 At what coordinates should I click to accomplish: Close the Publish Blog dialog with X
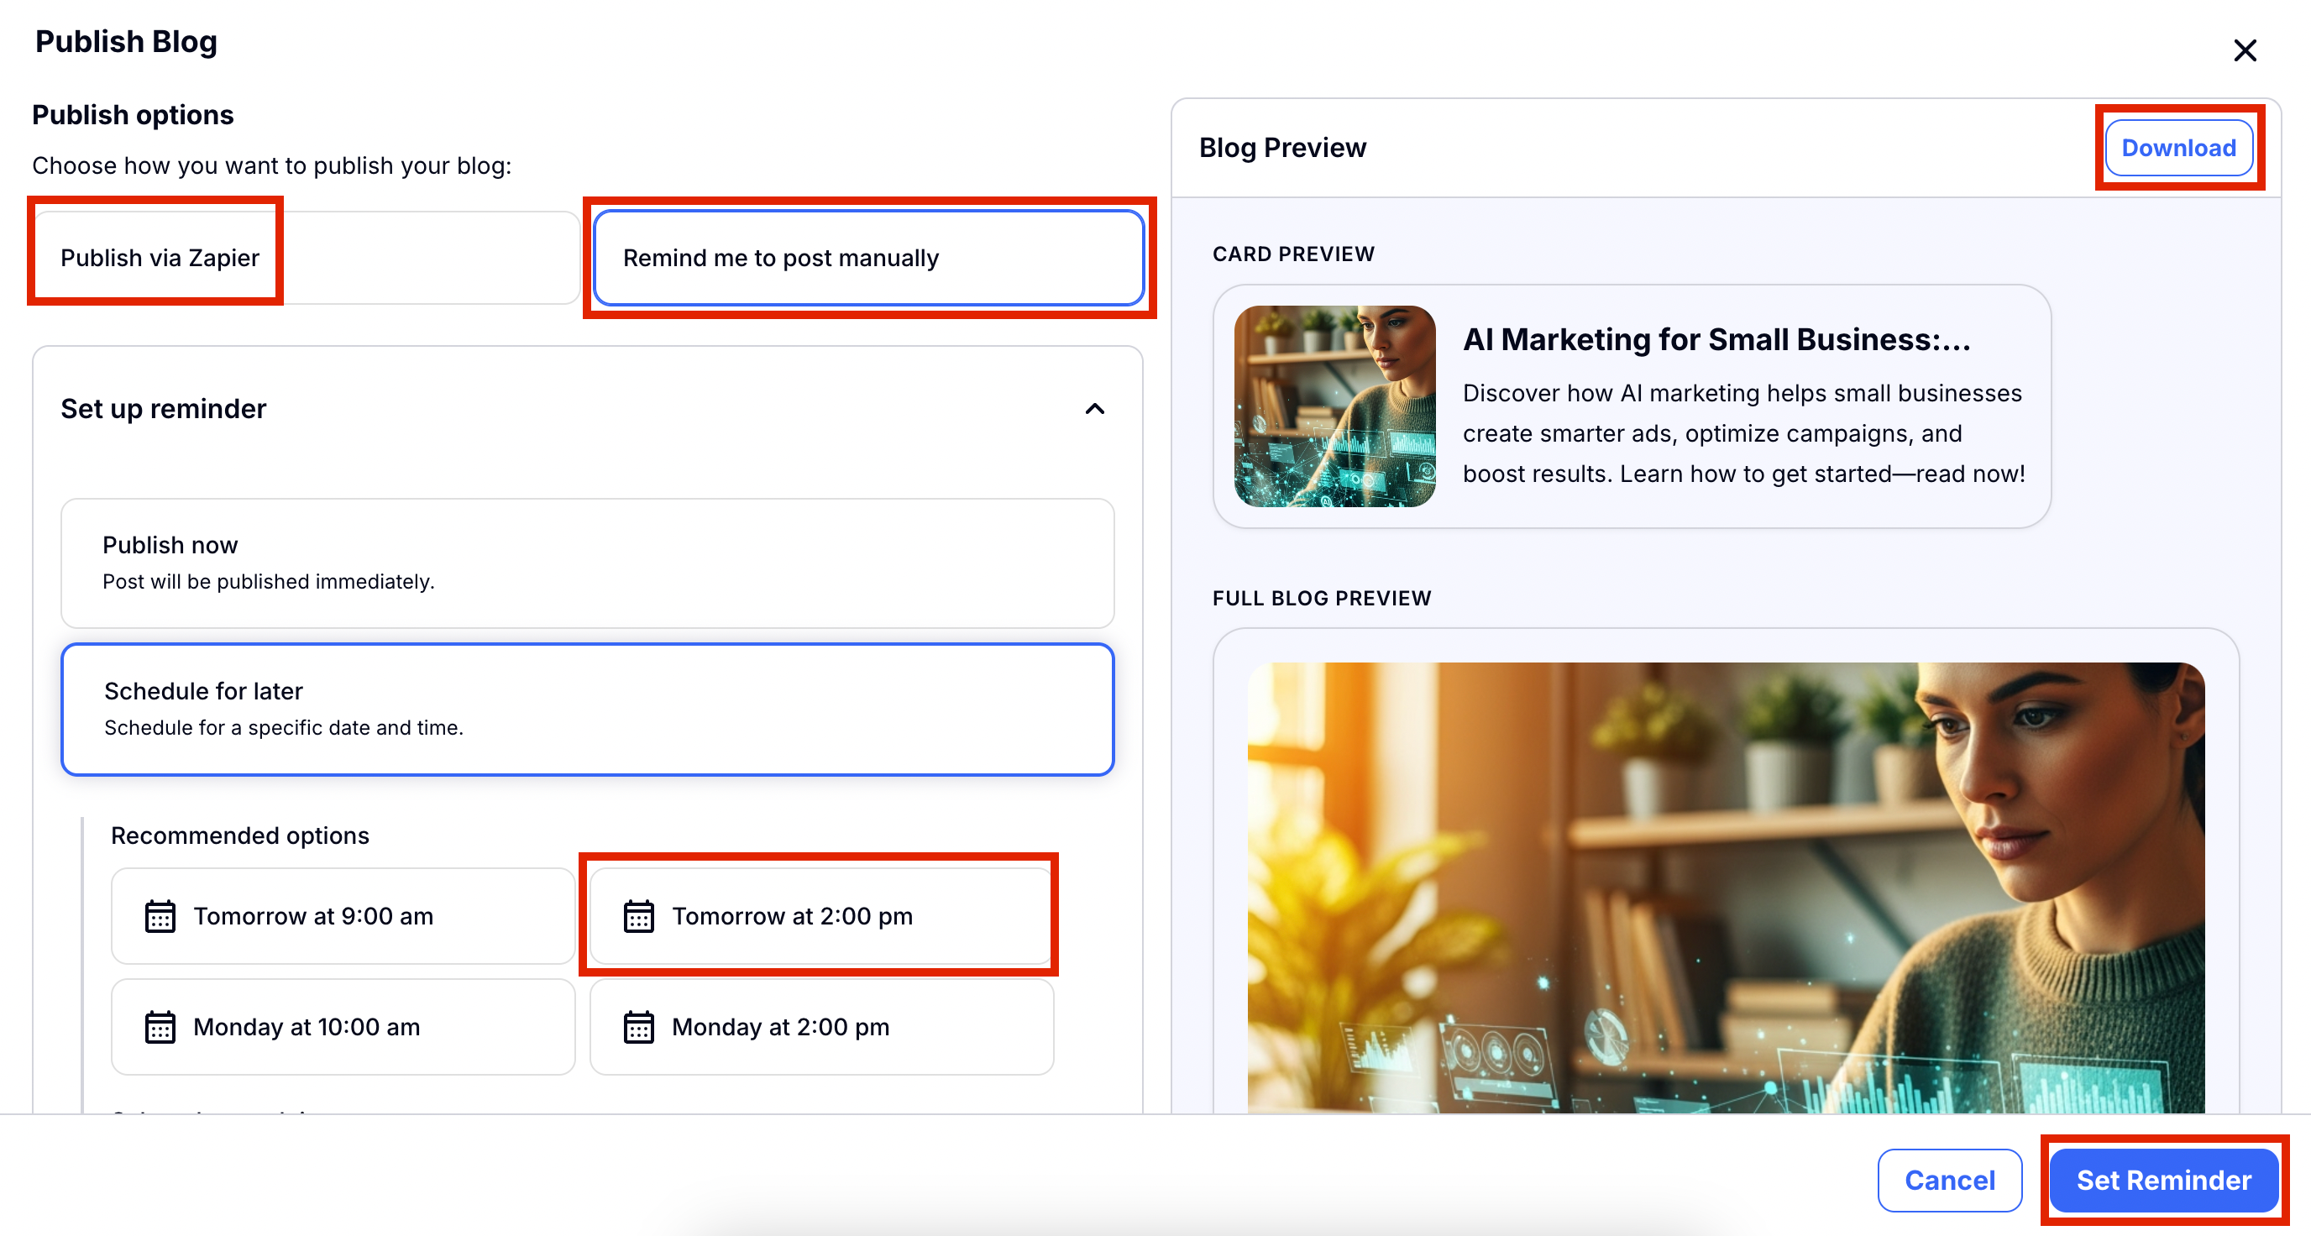pyautogui.click(x=2244, y=50)
